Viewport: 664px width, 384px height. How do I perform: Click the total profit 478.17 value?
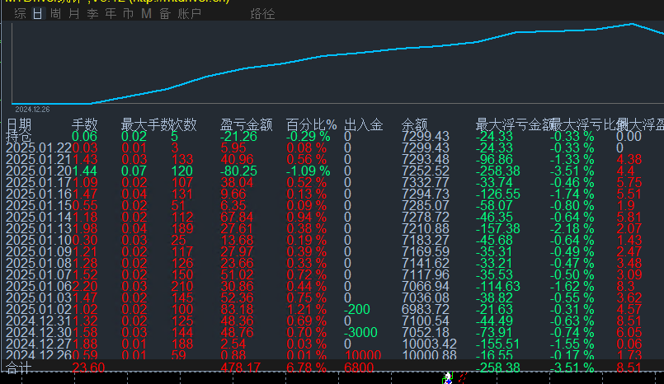pos(241,368)
